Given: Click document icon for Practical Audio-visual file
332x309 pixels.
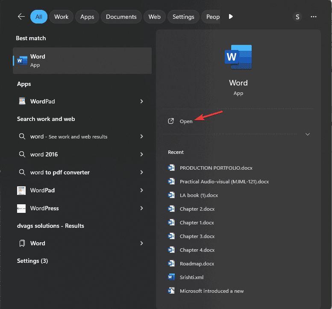Looking at the screenshot, I should pos(171,182).
